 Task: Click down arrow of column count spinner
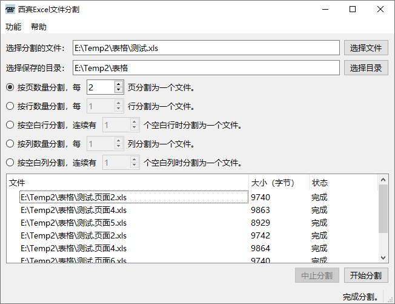(118, 147)
